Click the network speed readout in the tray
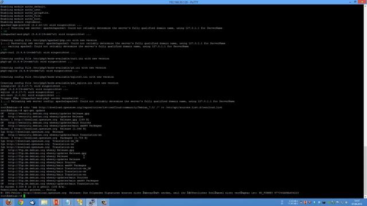This screenshot has height=206, width=367. point(293,203)
